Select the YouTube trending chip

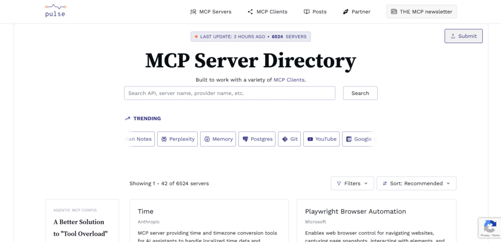[321, 139]
